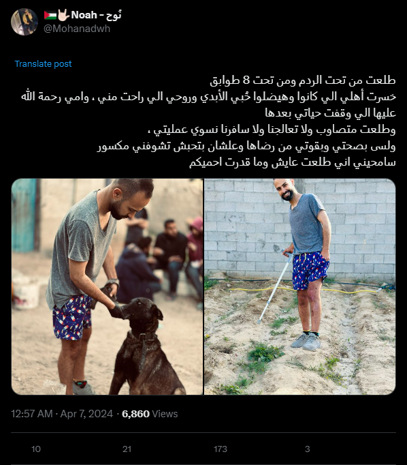Click the last Arabic line starting سامحيني

293,162
